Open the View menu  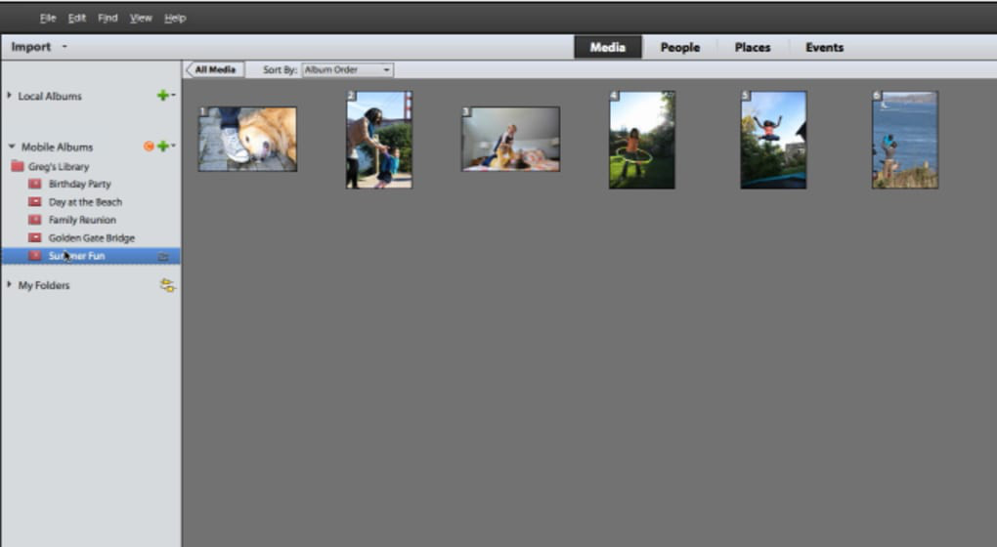pyautogui.click(x=141, y=18)
